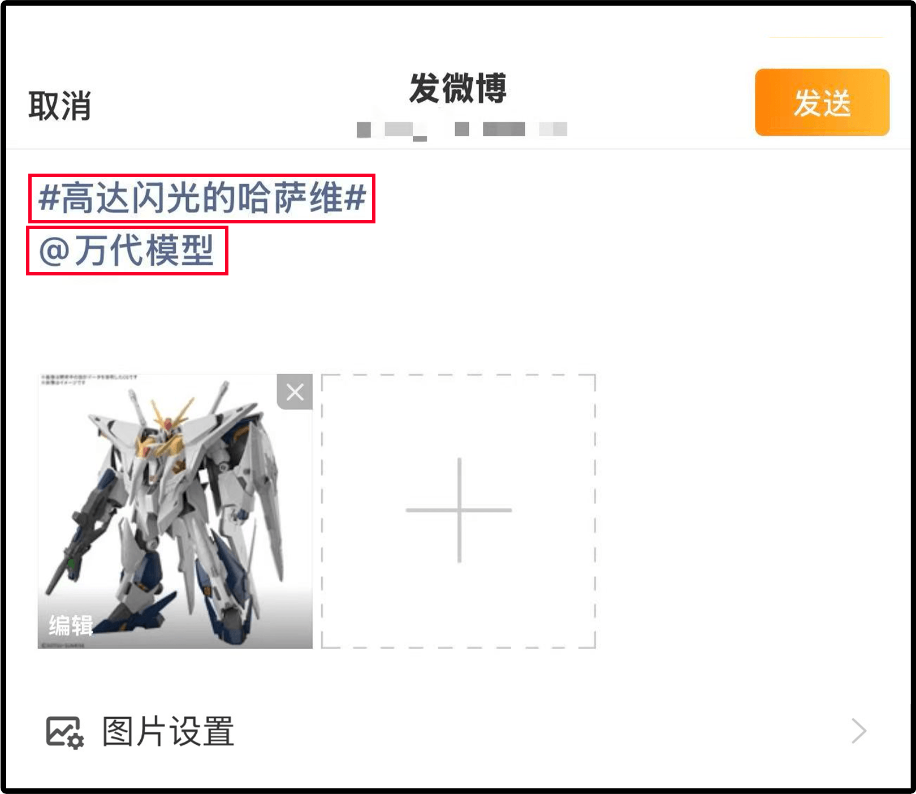Open blurred account name under 发微博
Image resolution: width=916 pixels, height=794 pixels.
(x=461, y=130)
